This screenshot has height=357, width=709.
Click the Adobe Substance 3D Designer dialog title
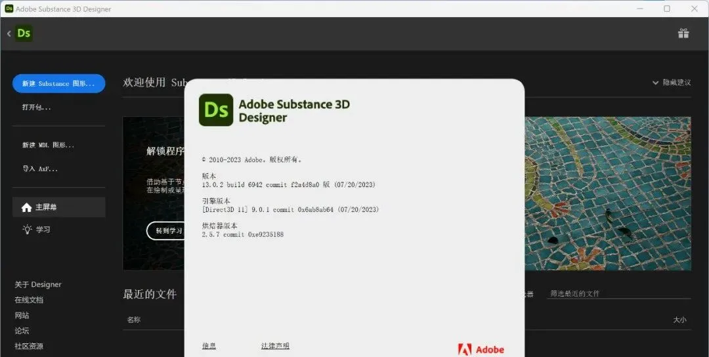294,111
